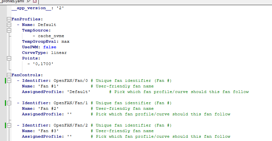This screenshot has height=141, width=272.
Task: Collapse the FanControls section
Action: [x=9, y=75]
